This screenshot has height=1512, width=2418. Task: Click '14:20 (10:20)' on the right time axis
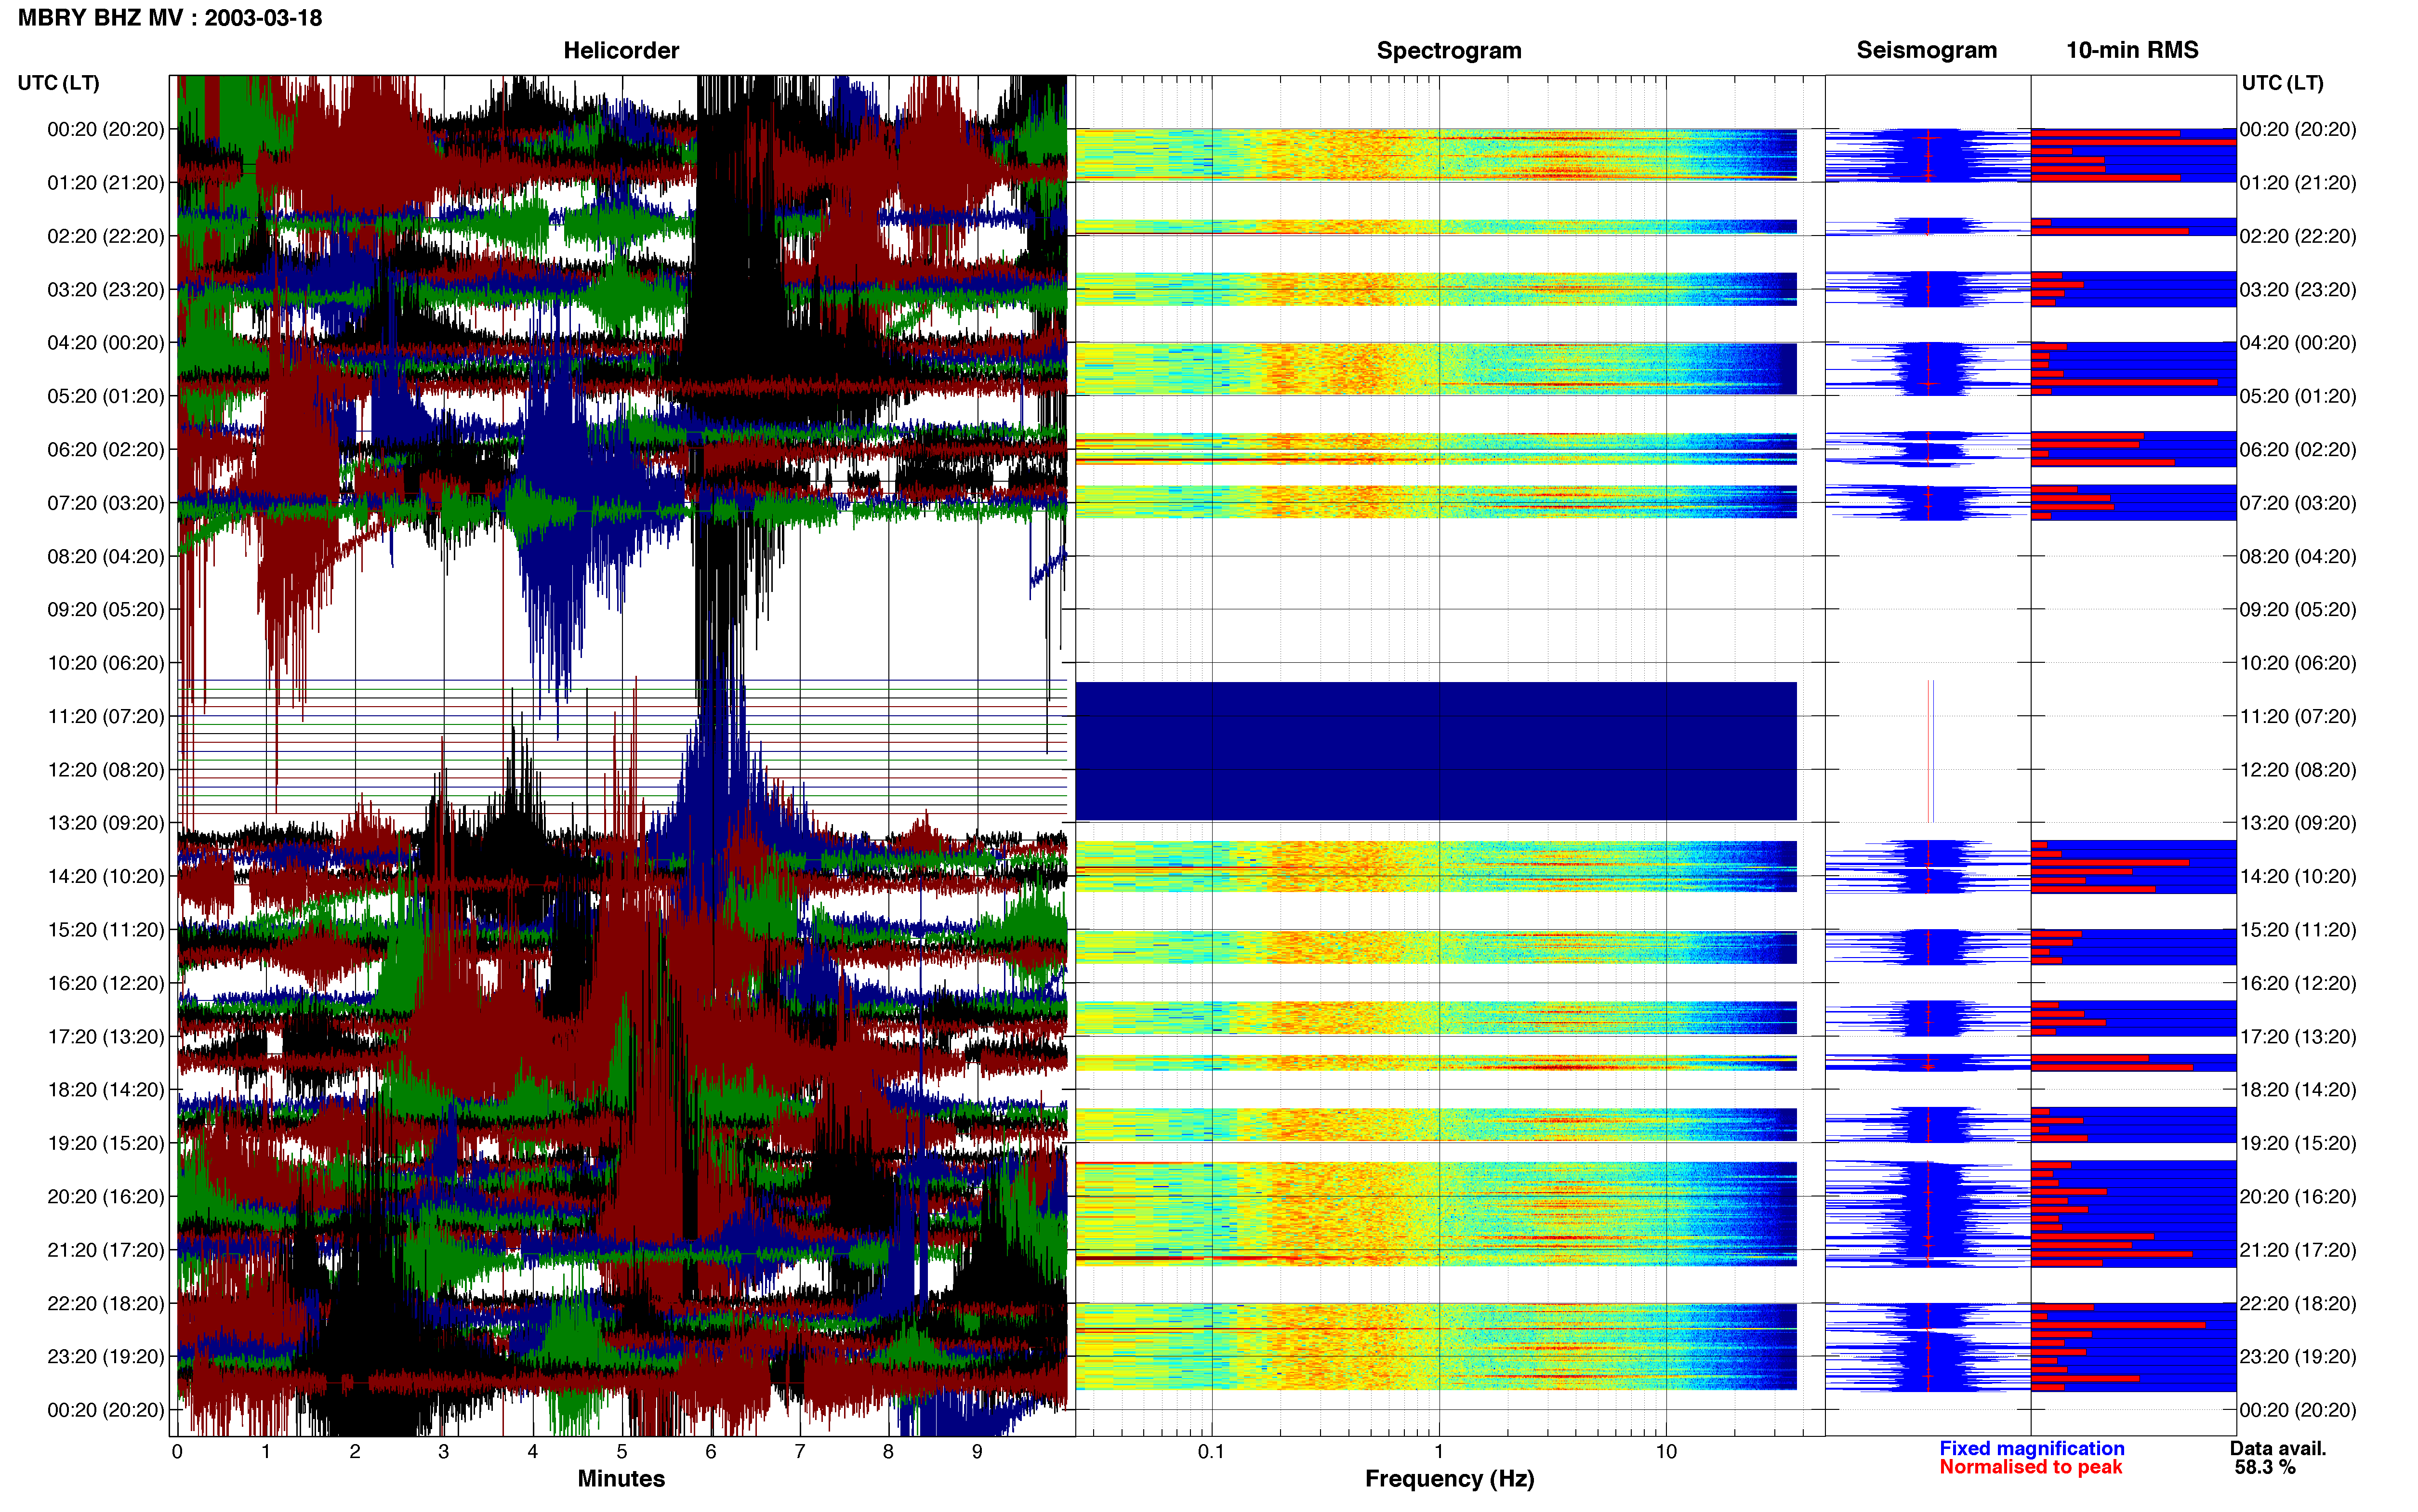tap(2298, 877)
